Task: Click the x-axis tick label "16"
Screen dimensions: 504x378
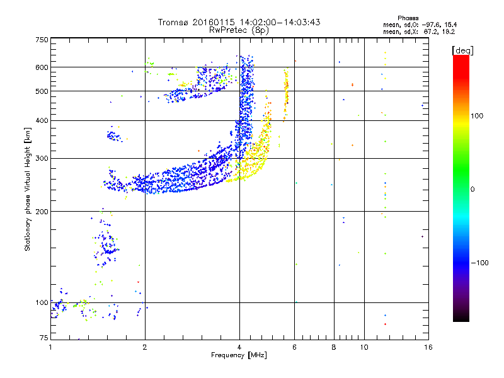Action: (x=428, y=347)
